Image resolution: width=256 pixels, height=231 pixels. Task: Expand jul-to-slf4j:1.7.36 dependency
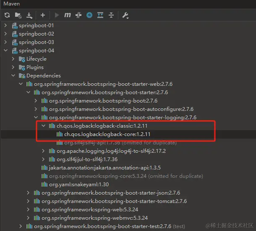pos(43,159)
